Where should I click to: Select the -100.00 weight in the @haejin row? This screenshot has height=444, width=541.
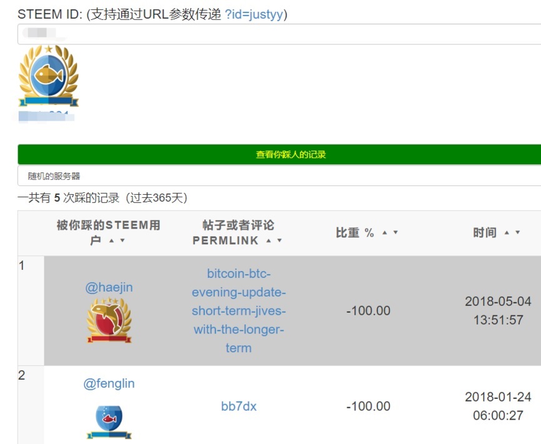(368, 311)
